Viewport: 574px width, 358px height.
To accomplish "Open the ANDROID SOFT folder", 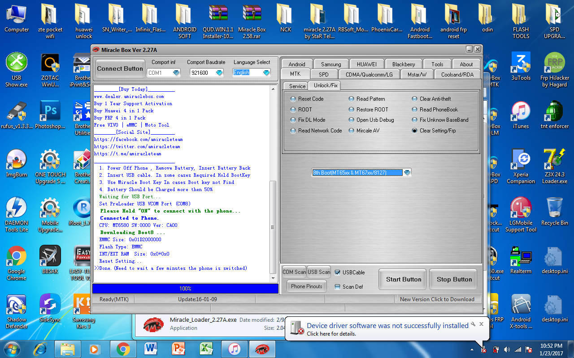I will point(185,21).
